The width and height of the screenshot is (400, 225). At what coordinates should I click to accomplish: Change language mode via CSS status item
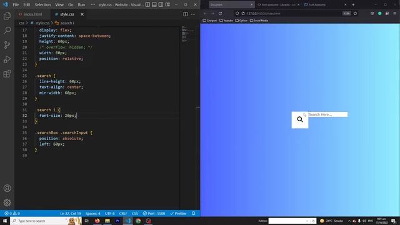pyautogui.click(x=135, y=214)
